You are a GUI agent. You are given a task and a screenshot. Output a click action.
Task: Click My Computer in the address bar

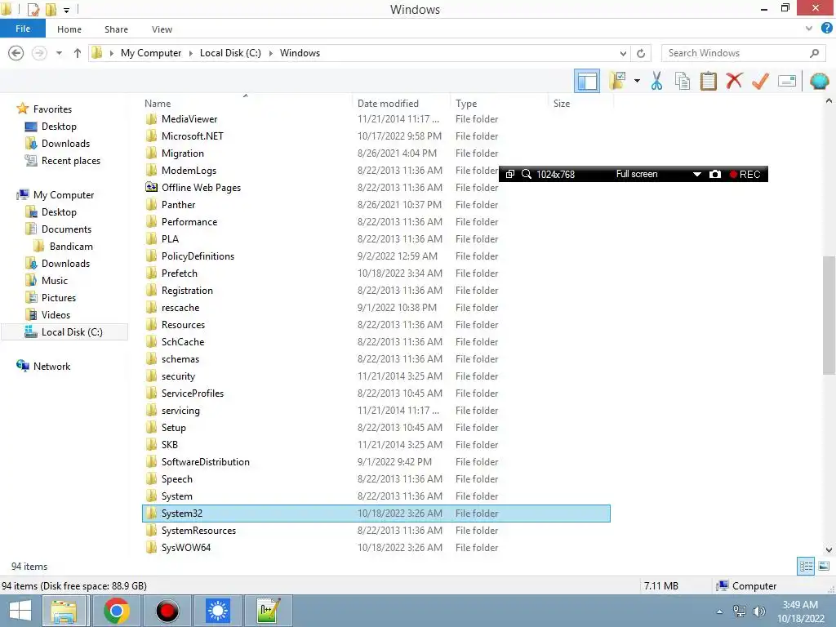point(151,53)
